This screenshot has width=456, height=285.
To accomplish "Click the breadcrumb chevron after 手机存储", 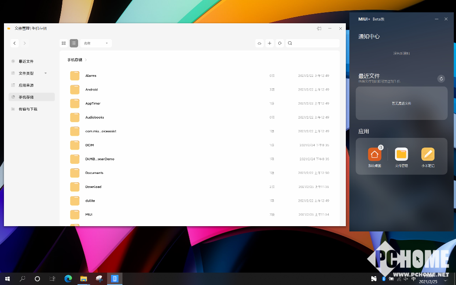I will [86, 60].
